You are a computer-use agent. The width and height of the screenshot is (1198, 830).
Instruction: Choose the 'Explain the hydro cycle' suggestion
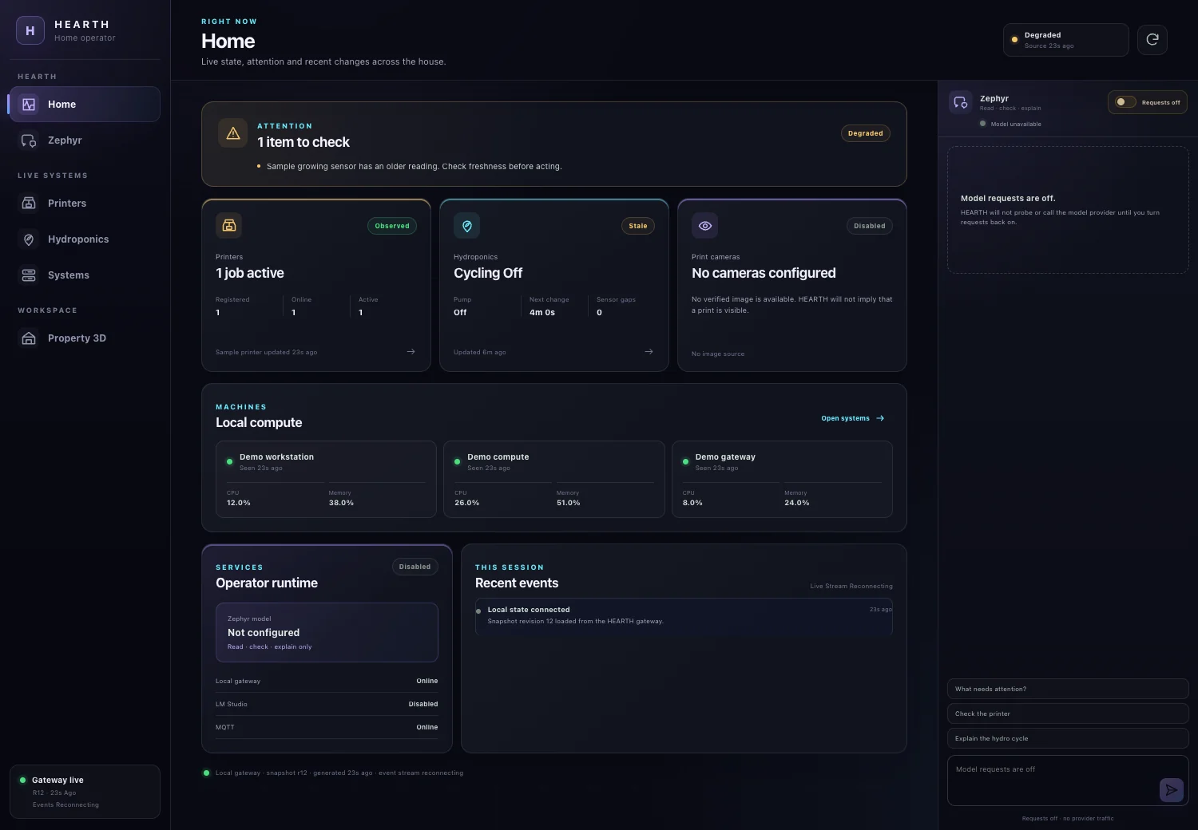1068,738
